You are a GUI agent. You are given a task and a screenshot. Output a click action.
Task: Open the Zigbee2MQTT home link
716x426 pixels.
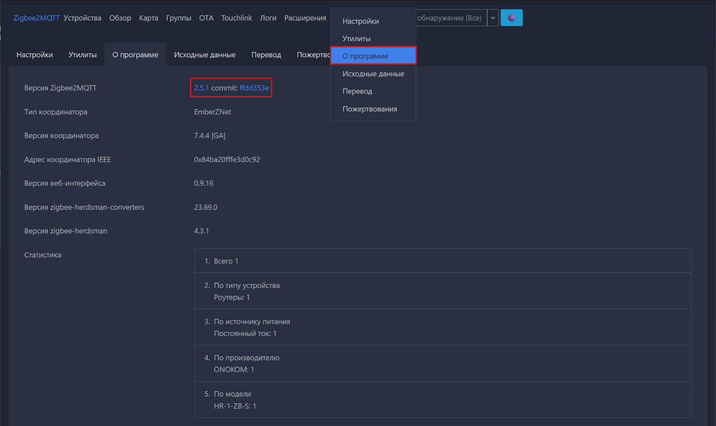[x=36, y=18]
